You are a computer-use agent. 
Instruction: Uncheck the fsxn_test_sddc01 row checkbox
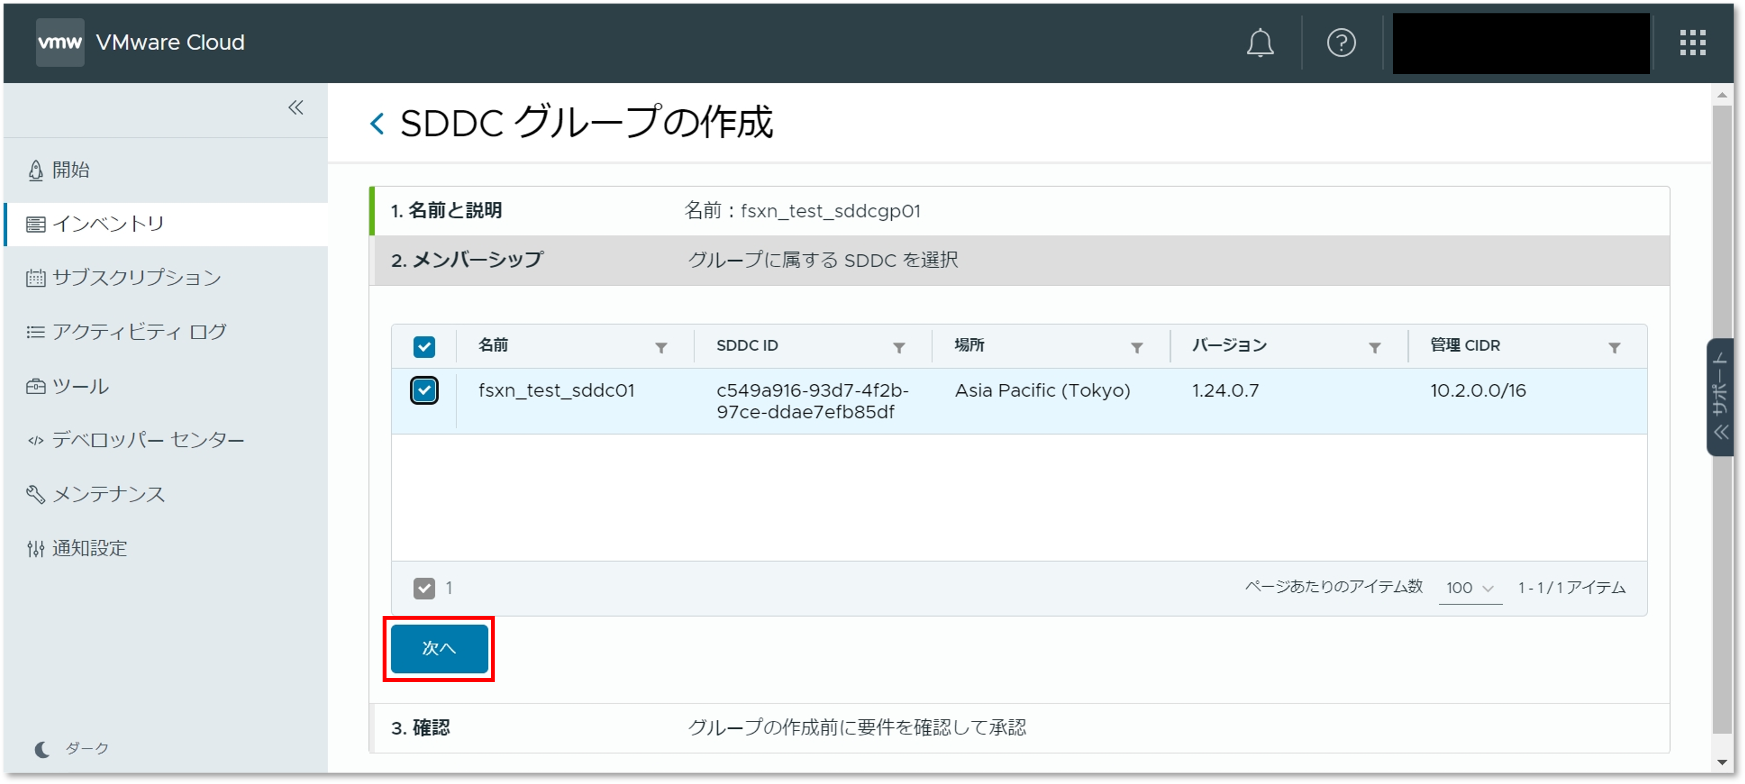(424, 390)
